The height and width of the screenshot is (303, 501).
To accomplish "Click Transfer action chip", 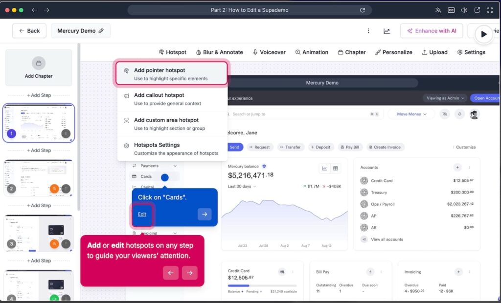I will coord(290,147).
